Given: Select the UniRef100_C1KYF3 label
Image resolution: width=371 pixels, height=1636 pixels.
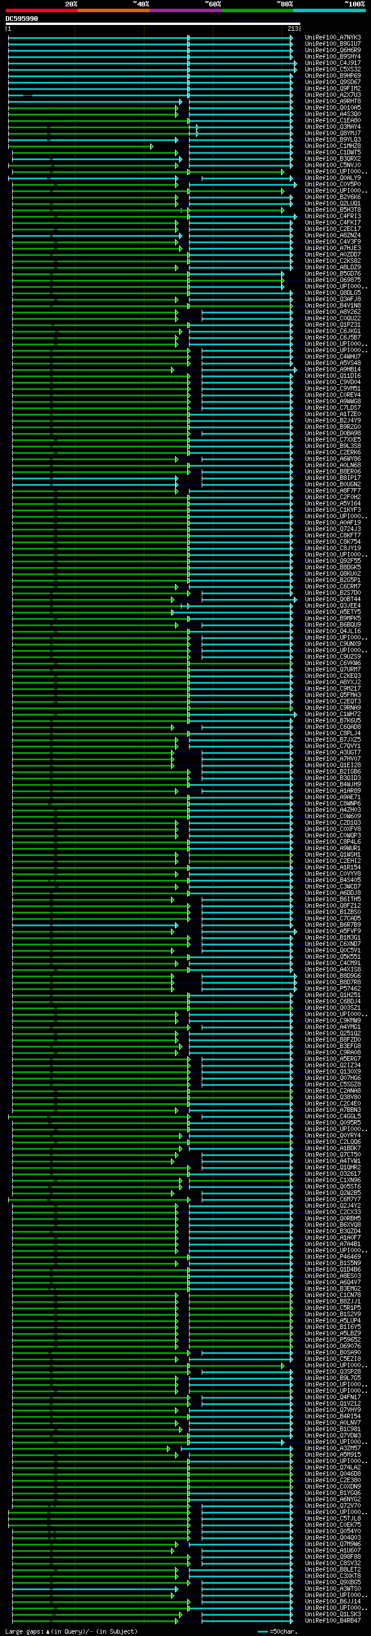Looking at the screenshot, I should pos(333,510).
